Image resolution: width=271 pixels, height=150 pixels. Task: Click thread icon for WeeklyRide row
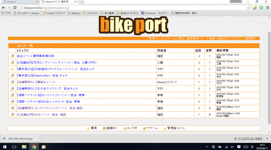(12, 76)
